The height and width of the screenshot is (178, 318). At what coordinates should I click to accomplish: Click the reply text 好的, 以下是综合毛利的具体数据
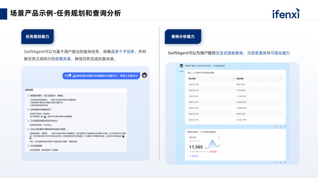click(x=201, y=73)
